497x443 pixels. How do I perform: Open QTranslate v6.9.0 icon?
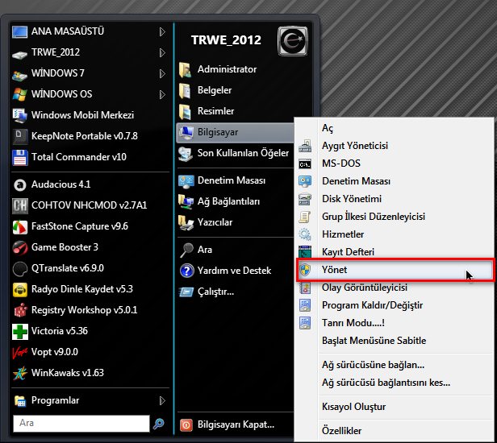point(19,269)
